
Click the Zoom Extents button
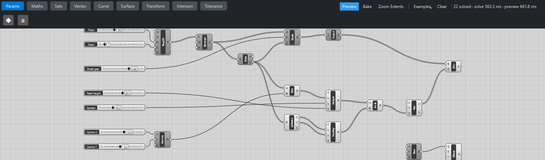(x=391, y=7)
